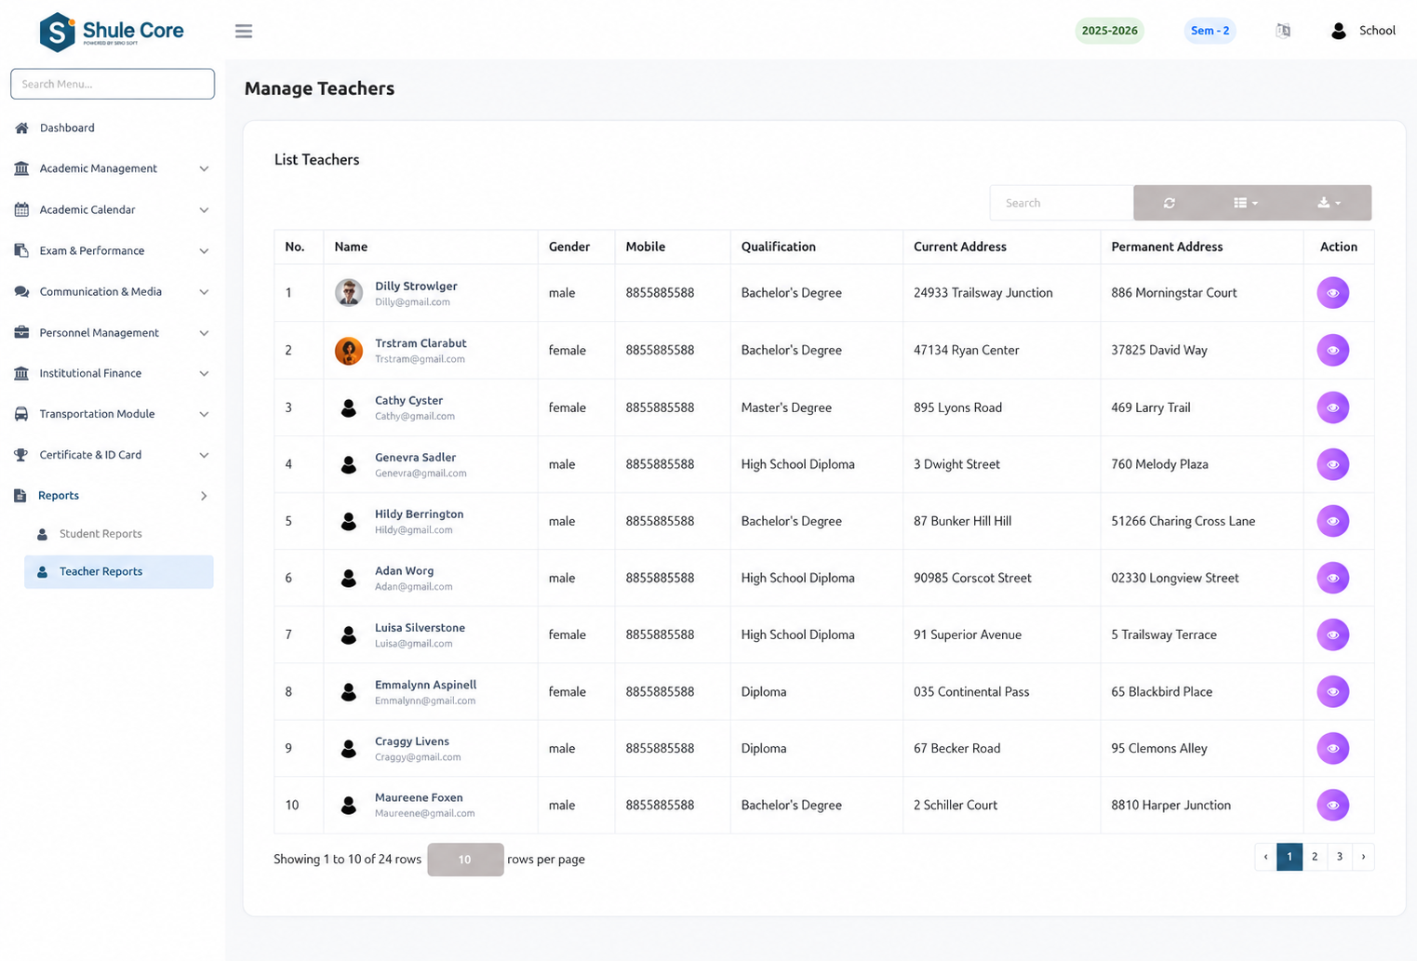Open the School user profile avatar
This screenshot has width=1417, height=961.
pyautogui.click(x=1339, y=31)
